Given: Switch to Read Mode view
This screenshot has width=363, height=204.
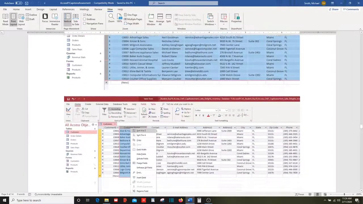Looking at the screenshot, I should click(x=5, y=19).
